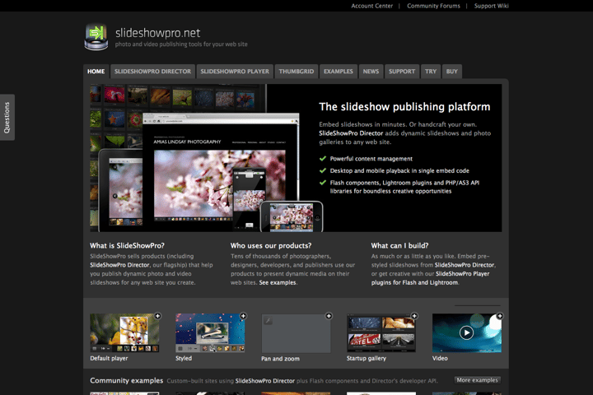
Task: Expand the Video example plus icon
Action: click(500, 316)
